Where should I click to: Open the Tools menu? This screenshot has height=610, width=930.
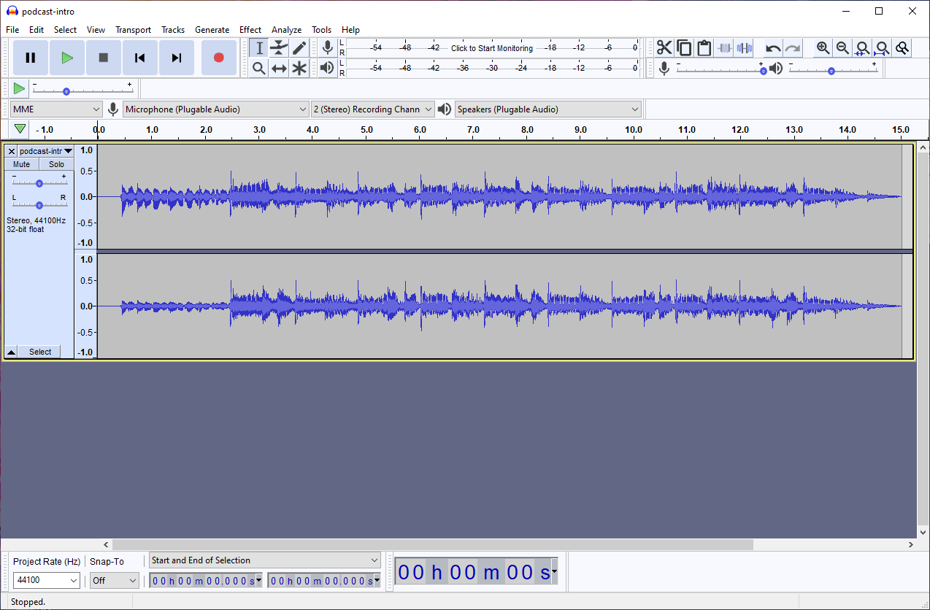pos(321,30)
